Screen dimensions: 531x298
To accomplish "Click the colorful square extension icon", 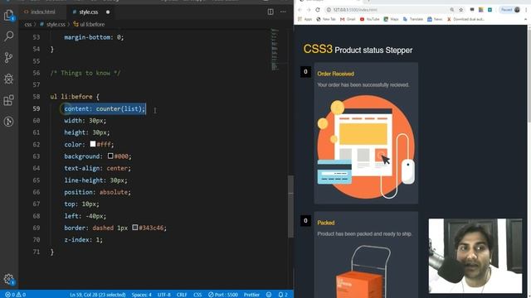I will pos(481,10).
